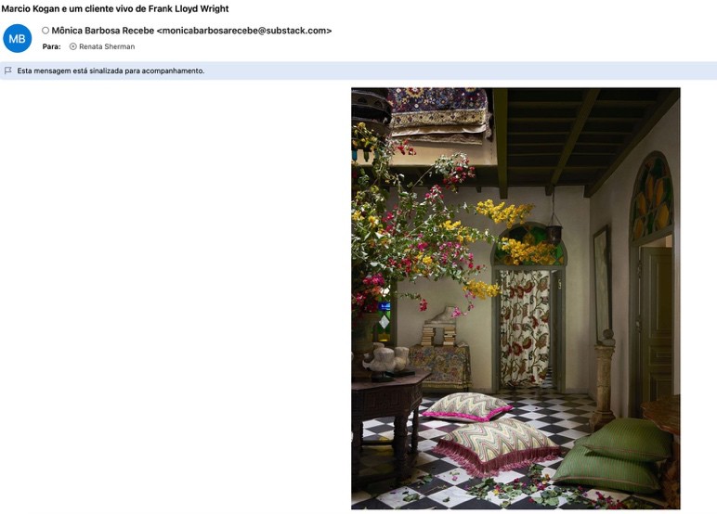Click the Para: label
717x514 pixels.
coord(52,46)
